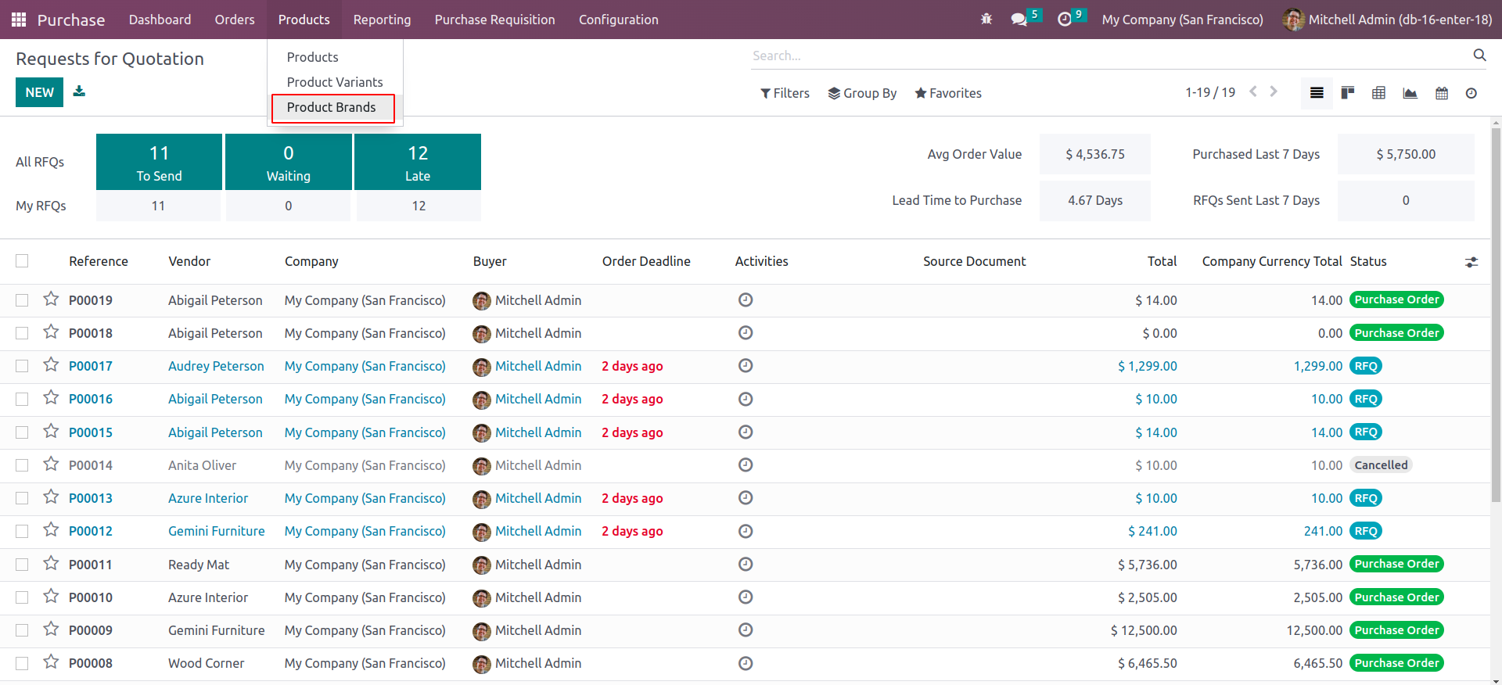Select Products from the dropdown
The image size is (1502, 685).
coord(313,57)
